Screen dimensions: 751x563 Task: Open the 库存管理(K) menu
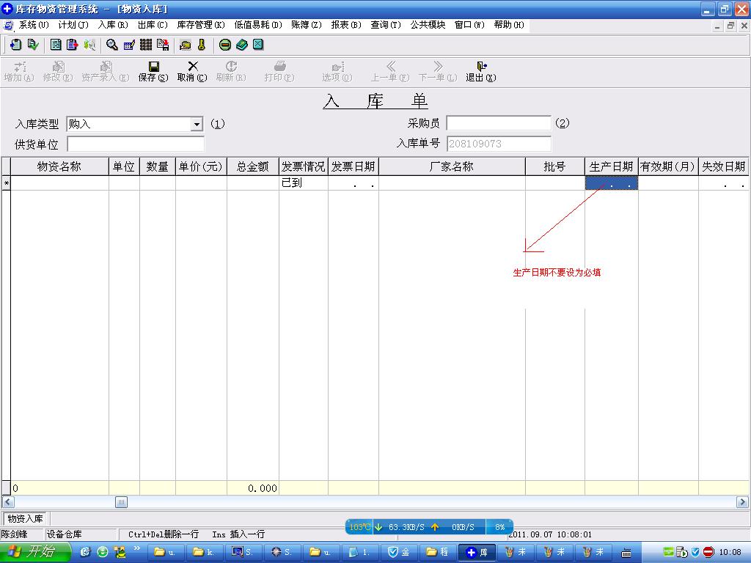[x=201, y=25]
